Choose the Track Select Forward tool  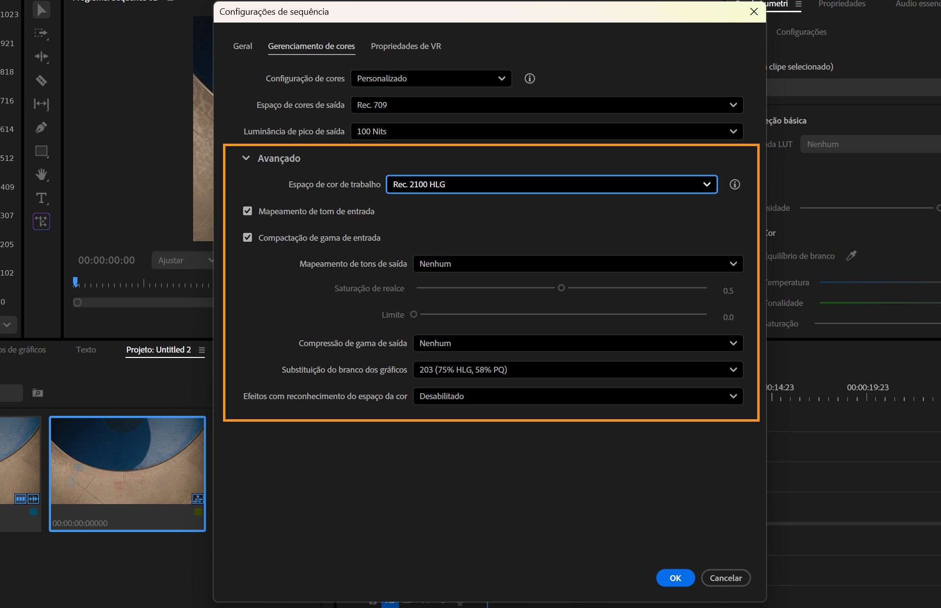[x=42, y=33]
